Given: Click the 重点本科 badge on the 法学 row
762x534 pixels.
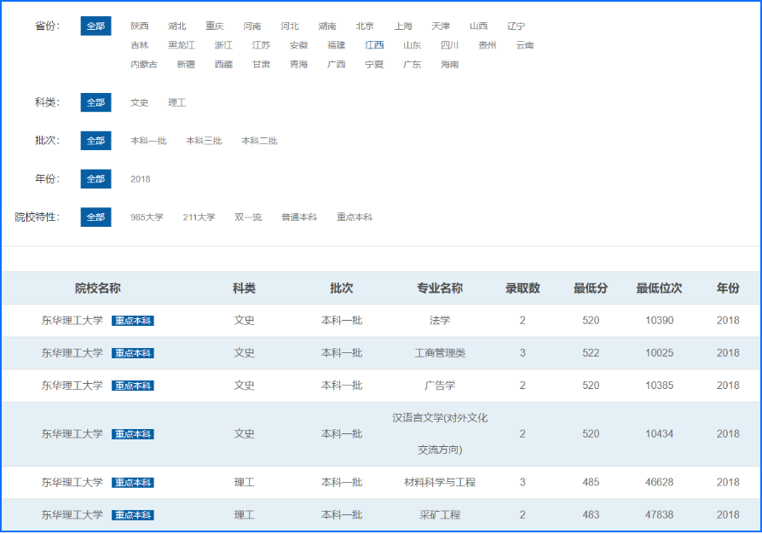Looking at the screenshot, I should click(x=133, y=320).
